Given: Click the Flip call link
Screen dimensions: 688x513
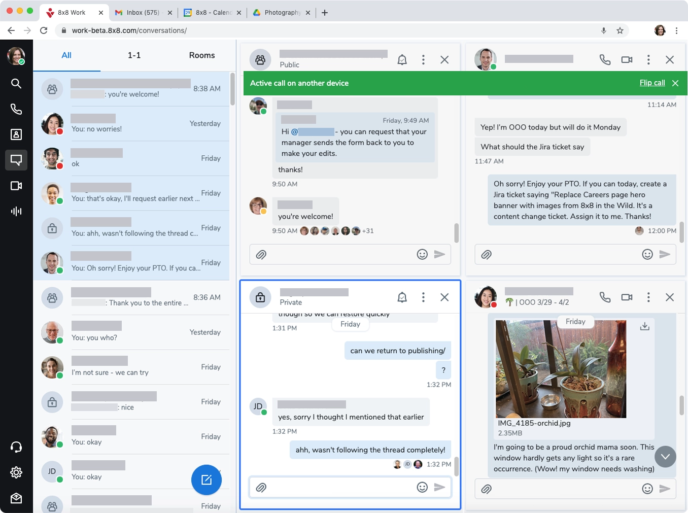Looking at the screenshot, I should 652,83.
